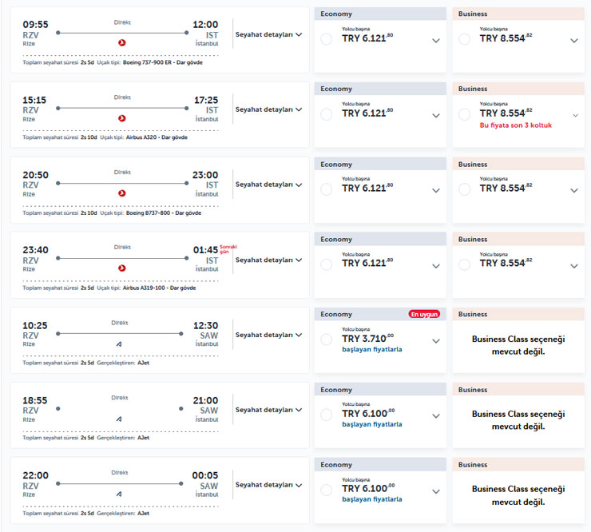591x532 pixels.
Task: Expand Economy fare options for 20:50 flight
Action: (436, 190)
